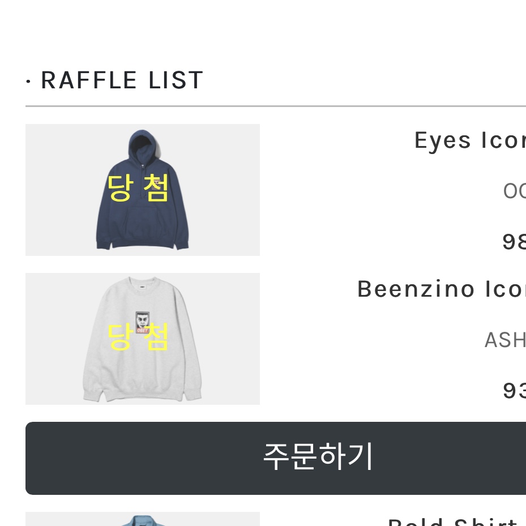
Task: Open the blue shirt thumbnail at bottom
Action: tap(142, 519)
